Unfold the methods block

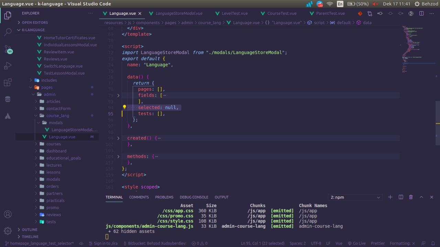pyautogui.click(x=118, y=156)
